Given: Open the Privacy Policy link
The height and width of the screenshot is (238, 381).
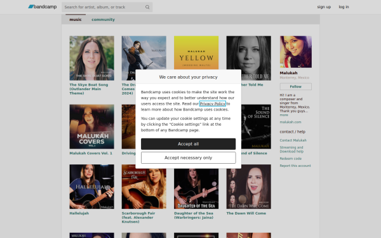Looking at the screenshot, I should (x=213, y=103).
